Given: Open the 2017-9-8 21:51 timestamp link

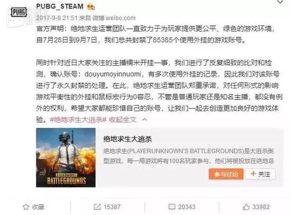Looking at the screenshot, I should tap(57, 18).
